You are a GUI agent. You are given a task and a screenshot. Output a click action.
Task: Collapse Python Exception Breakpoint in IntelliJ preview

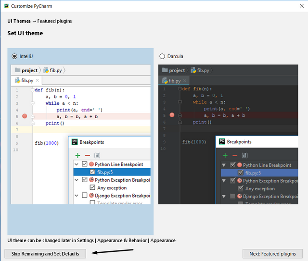(x=77, y=180)
